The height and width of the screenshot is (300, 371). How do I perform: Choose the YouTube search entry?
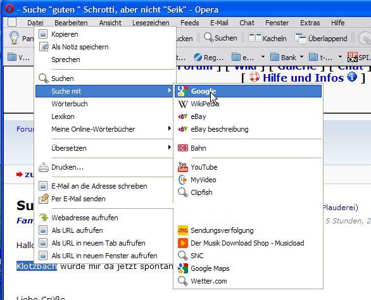(248, 167)
